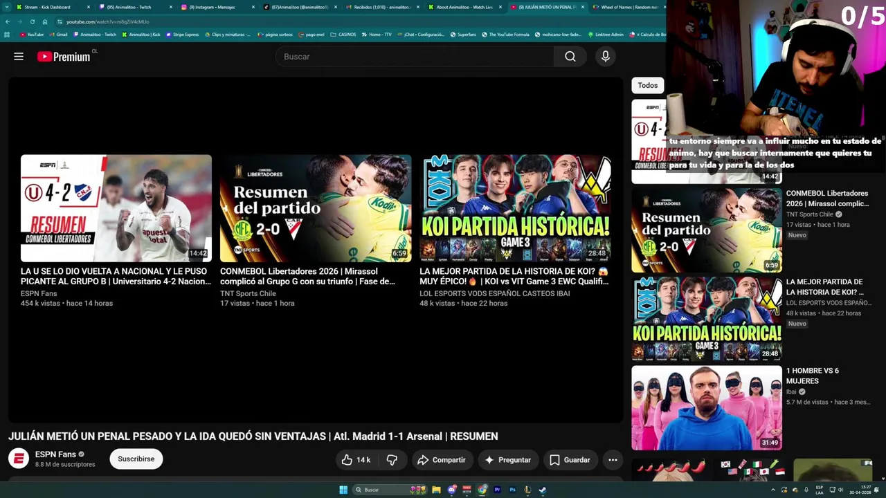Click TNT Sports Chile channel in sidebar
The width and height of the screenshot is (886, 498).
tap(810, 214)
